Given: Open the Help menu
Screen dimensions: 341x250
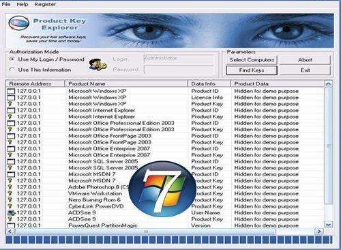Looking at the screenshot, I should pos(23,4).
